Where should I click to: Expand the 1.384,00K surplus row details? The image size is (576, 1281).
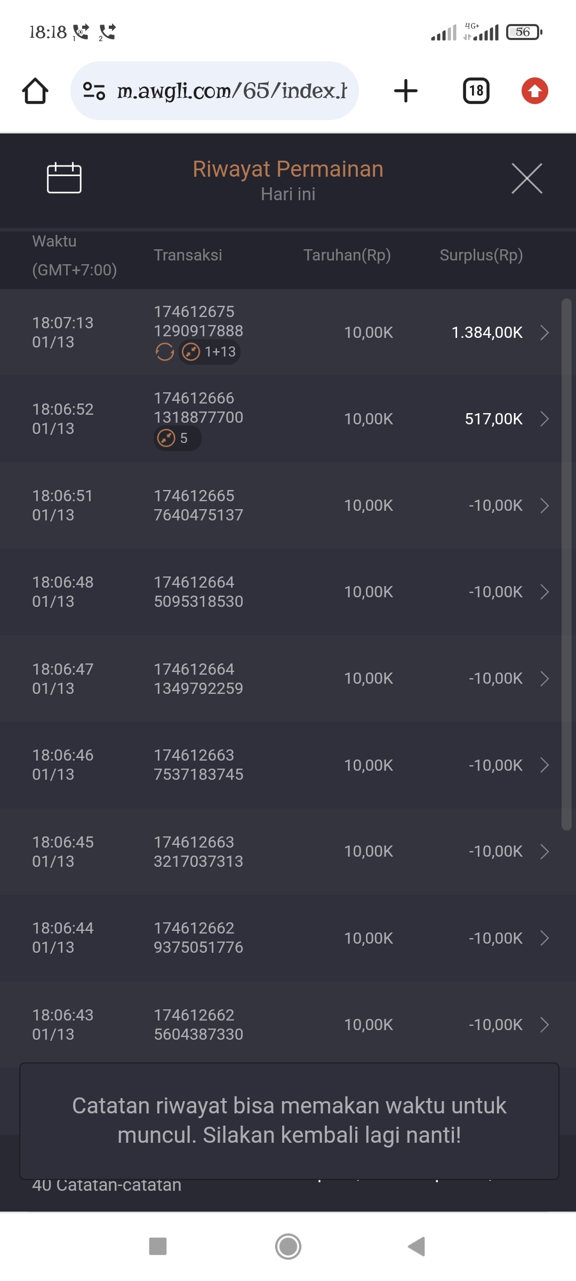coord(545,333)
